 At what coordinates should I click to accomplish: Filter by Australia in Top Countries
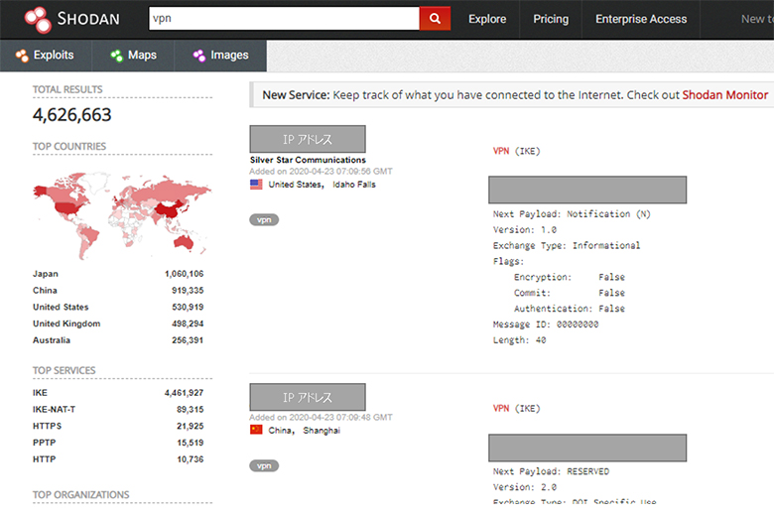[x=52, y=340]
